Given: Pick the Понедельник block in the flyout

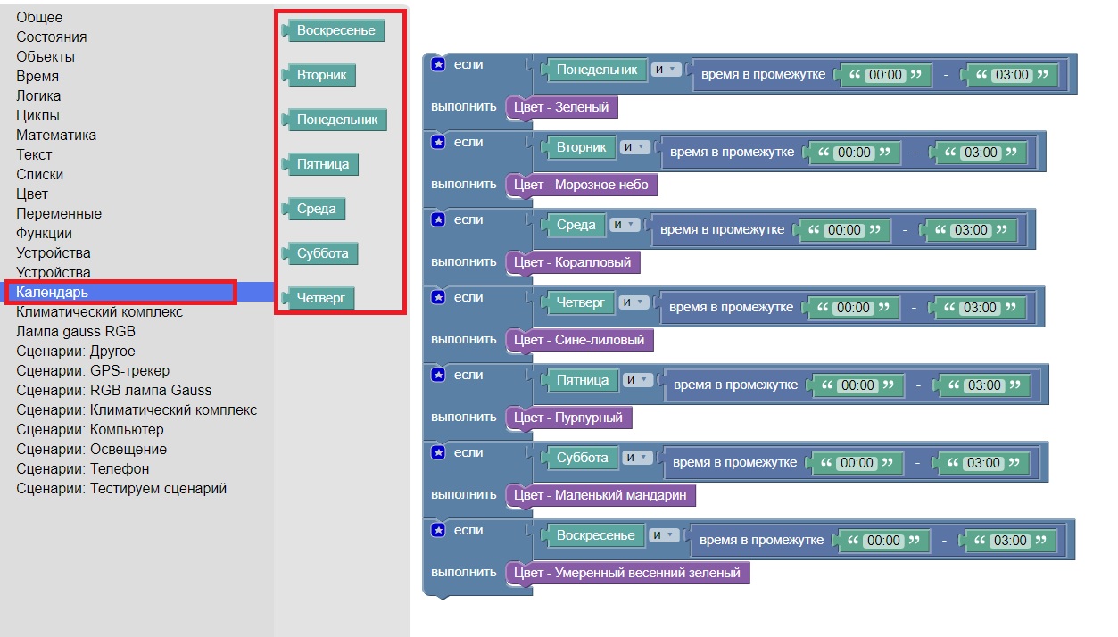Looking at the screenshot, I should click(x=336, y=120).
